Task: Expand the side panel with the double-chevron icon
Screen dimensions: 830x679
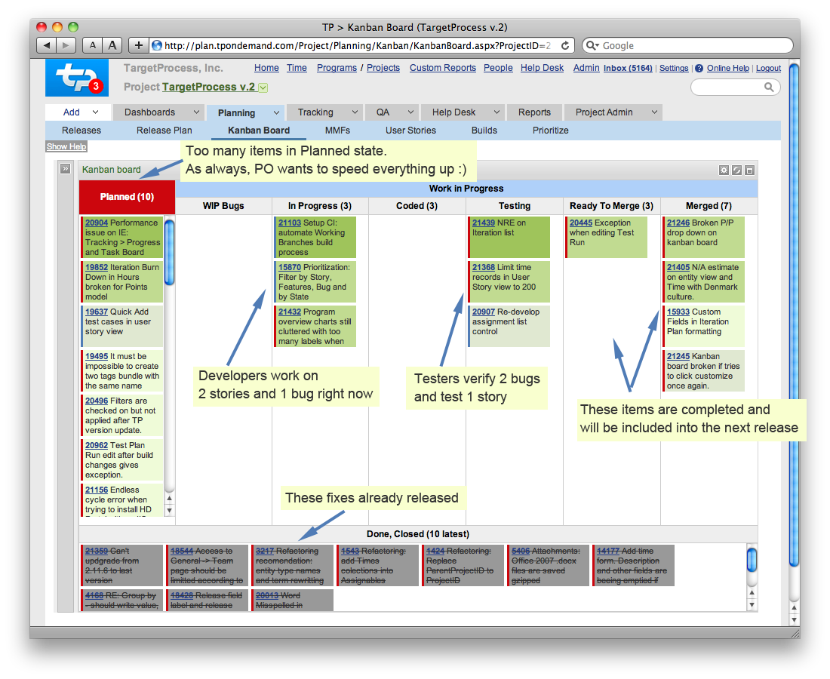Action: pyautogui.click(x=65, y=169)
